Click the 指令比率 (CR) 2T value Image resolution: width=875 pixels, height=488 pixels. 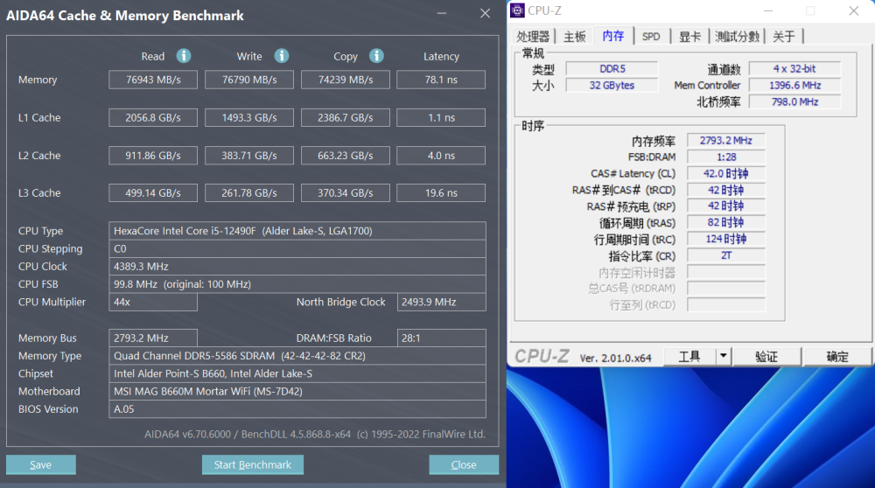(x=726, y=255)
